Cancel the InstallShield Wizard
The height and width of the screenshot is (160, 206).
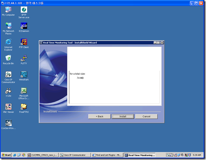tap(146, 117)
